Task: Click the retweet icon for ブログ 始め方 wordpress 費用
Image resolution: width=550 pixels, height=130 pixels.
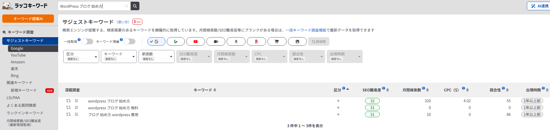Action: pos(68,114)
